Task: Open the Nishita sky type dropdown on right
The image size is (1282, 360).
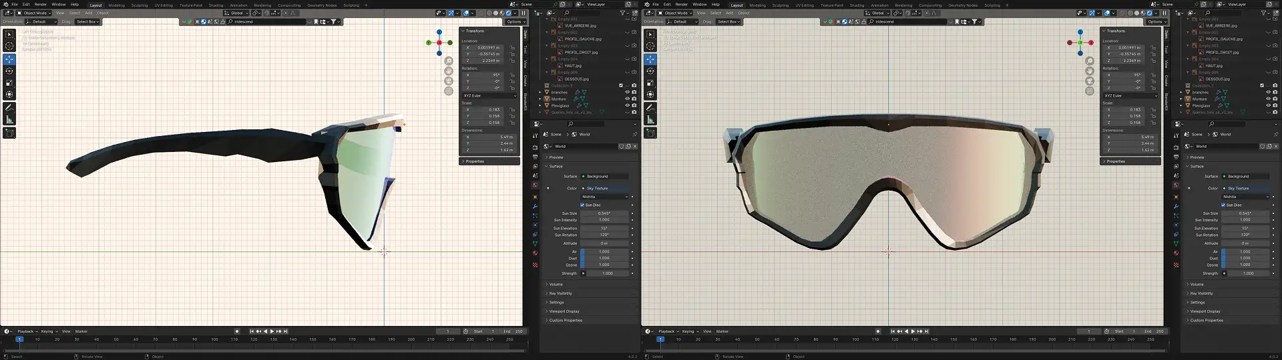Action: (x=1245, y=197)
